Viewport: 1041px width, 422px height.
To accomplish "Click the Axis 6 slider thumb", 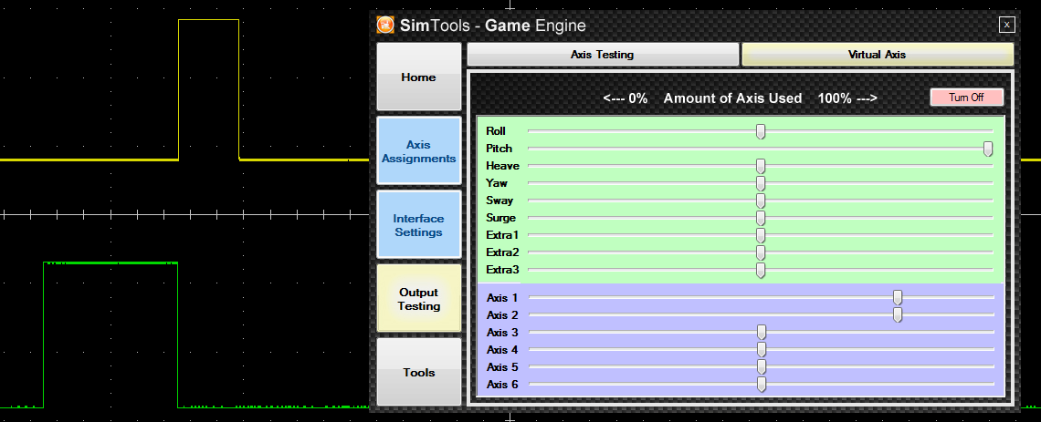I will (x=762, y=385).
